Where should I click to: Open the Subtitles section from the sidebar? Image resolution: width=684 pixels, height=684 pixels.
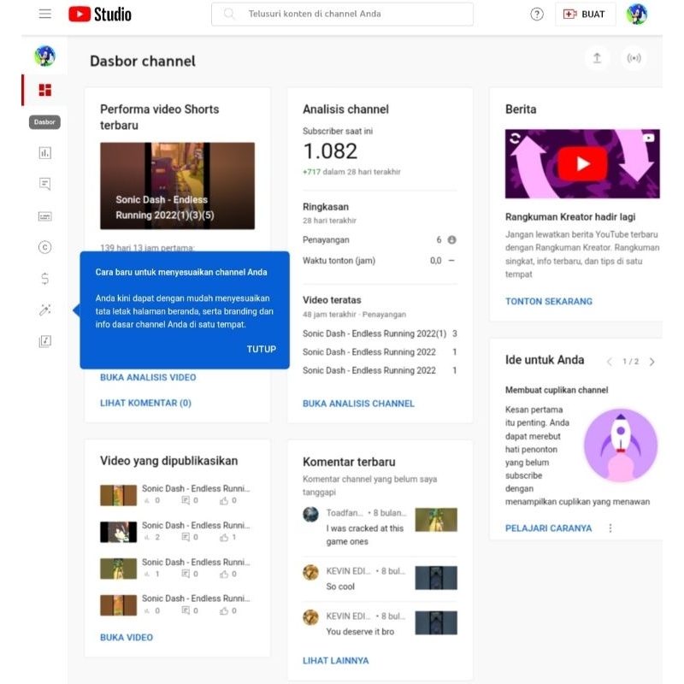44,216
